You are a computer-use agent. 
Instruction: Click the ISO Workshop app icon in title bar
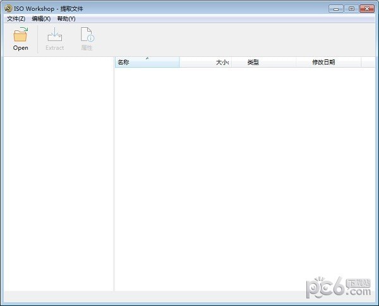pyautogui.click(x=8, y=9)
